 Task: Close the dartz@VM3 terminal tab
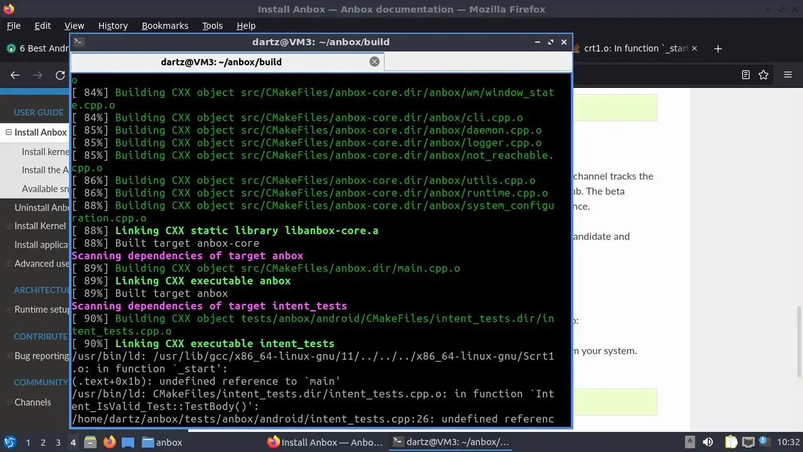tap(375, 62)
